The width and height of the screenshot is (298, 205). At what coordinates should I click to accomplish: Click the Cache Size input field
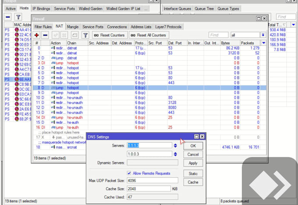[149, 189]
